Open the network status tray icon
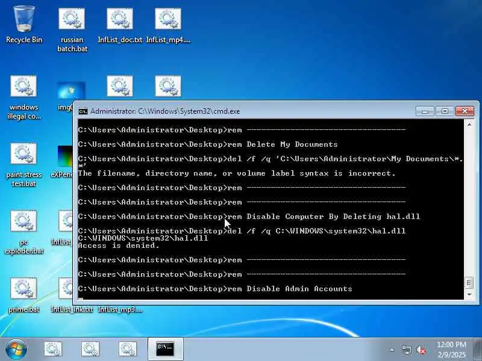 [x=406, y=350]
